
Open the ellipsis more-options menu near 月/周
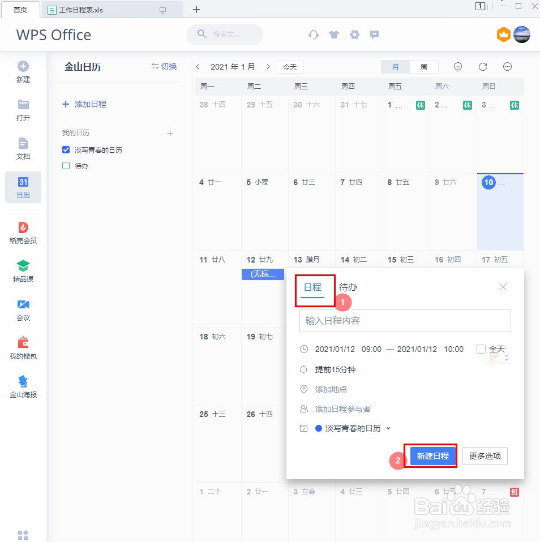point(507,67)
